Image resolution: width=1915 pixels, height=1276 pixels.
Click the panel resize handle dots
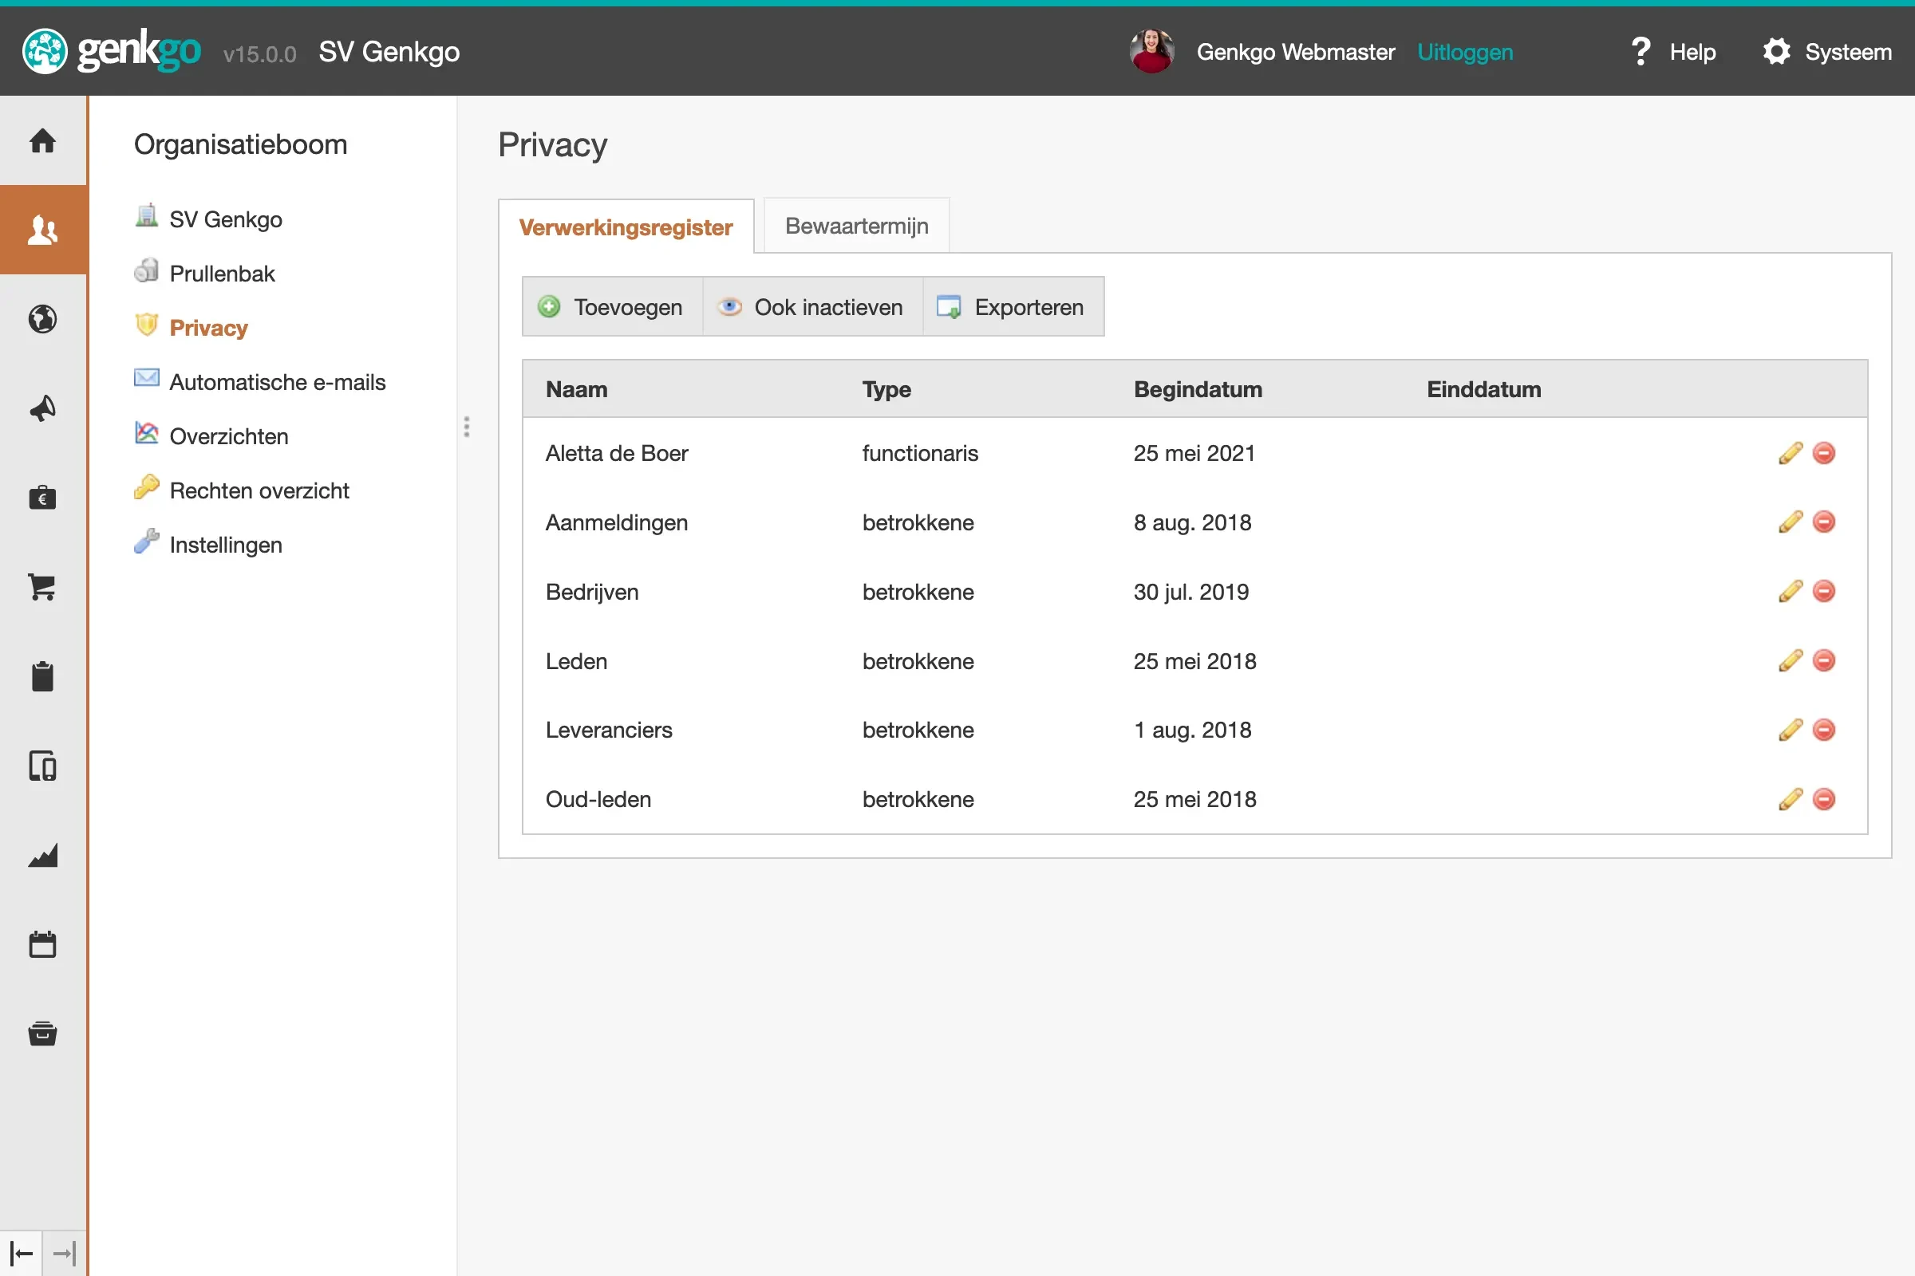(x=467, y=427)
